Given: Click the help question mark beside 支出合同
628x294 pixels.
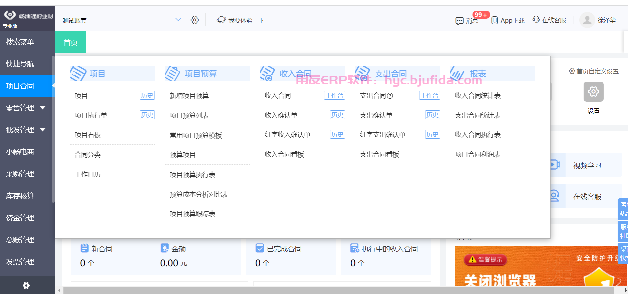Looking at the screenshot, I should click(x=390, y=96).
